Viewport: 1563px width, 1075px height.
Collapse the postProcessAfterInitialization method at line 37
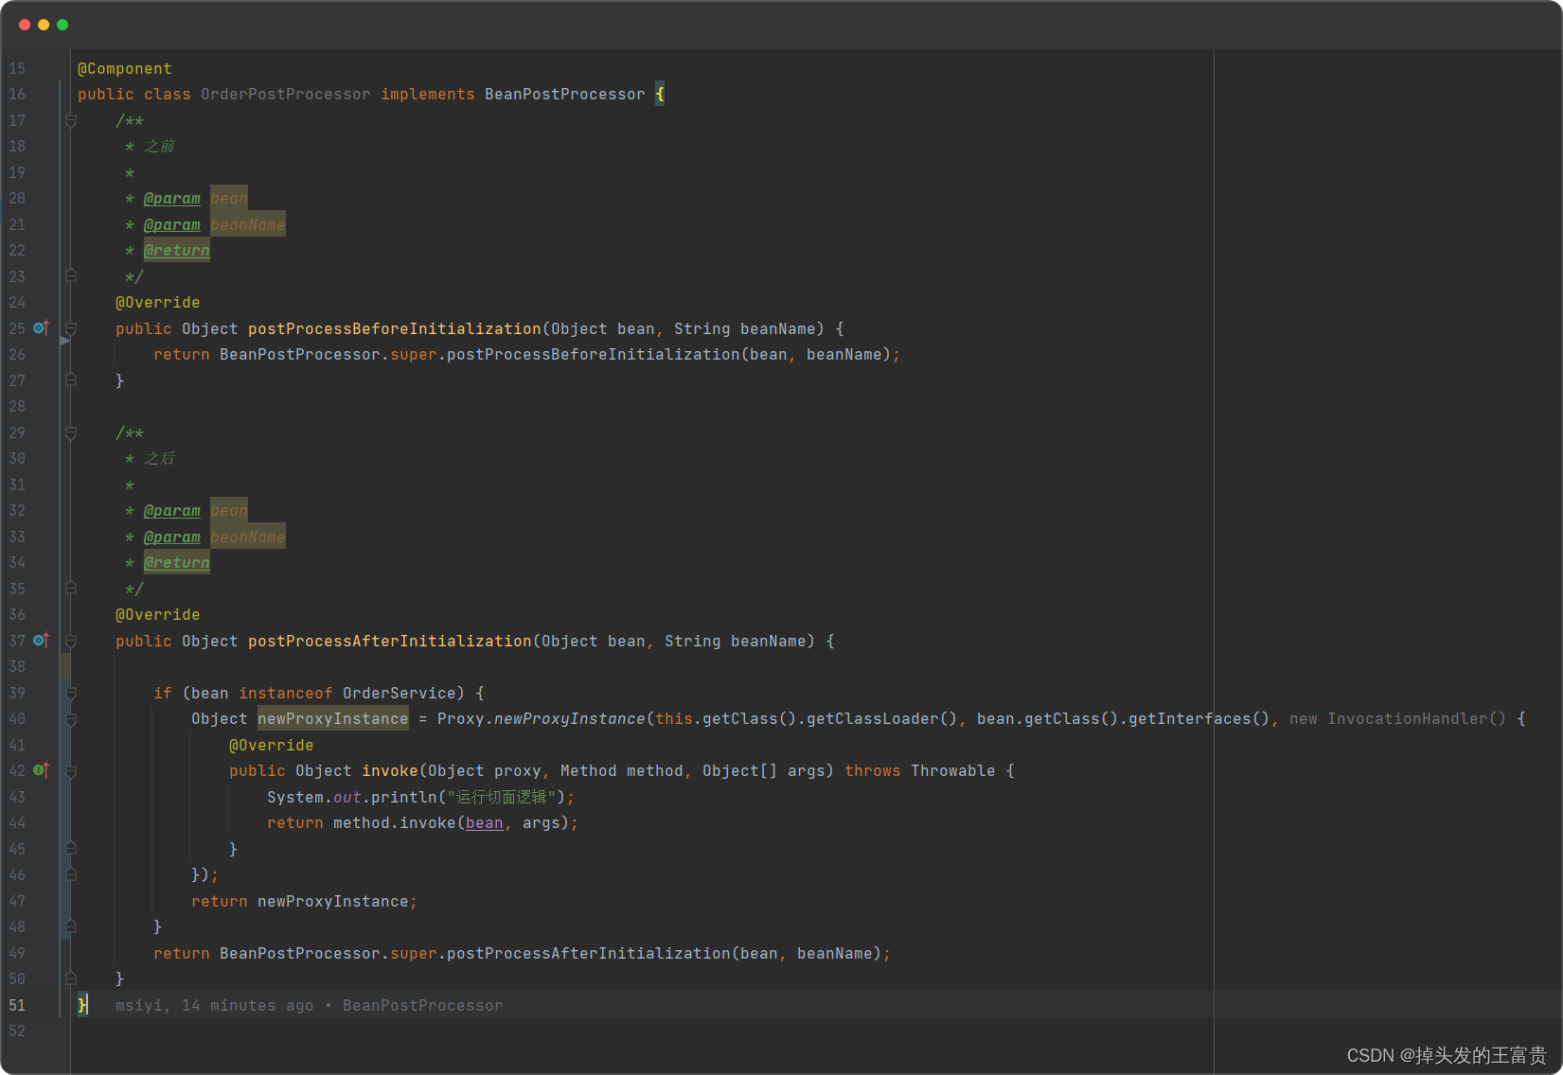(71, 641)
